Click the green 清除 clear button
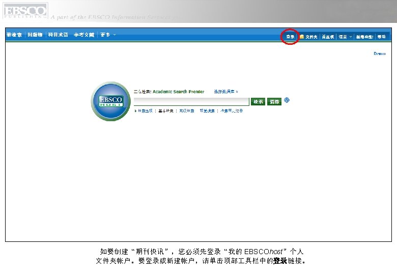397x275 pixels. (x=274, y=101)
